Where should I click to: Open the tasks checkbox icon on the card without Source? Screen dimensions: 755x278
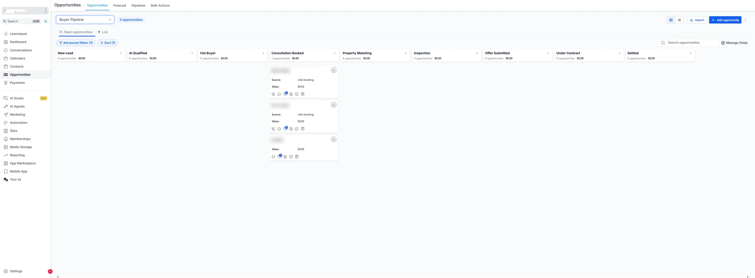pyautogui.click(x=291, y=157)
